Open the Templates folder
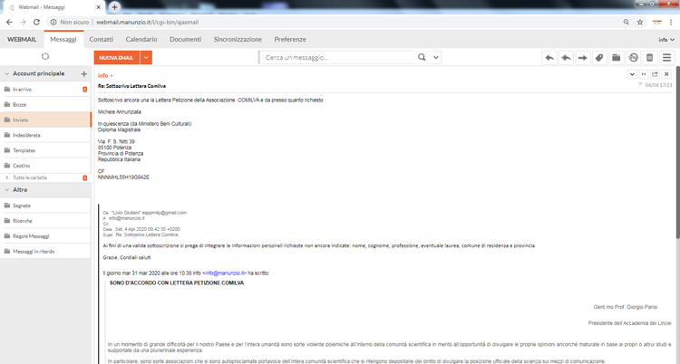The height and width of the screenshot is (364, 680). 45,150
